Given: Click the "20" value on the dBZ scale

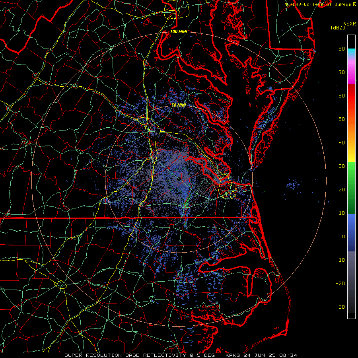Looking at the screenshot, I should click(x=342, y=190).
